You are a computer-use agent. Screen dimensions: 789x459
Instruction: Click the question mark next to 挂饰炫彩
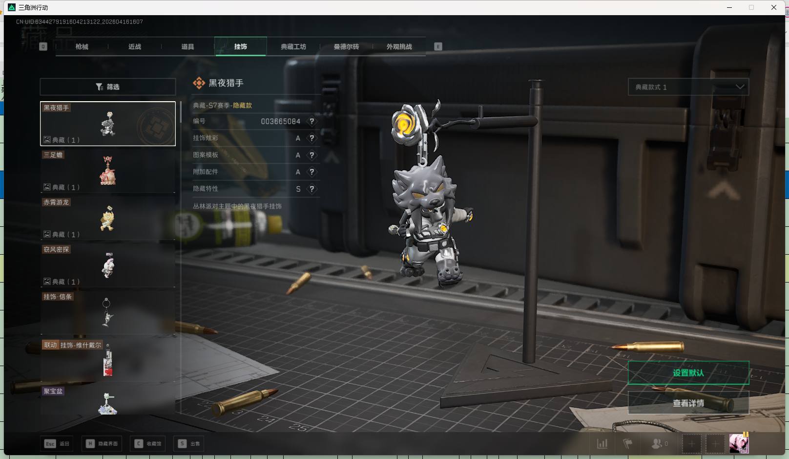(311, 138)
